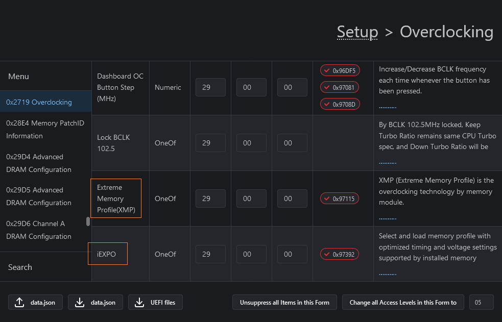Open 0x2719 Overclocking menu entry

pyautogui.click(x=39, y=102)
